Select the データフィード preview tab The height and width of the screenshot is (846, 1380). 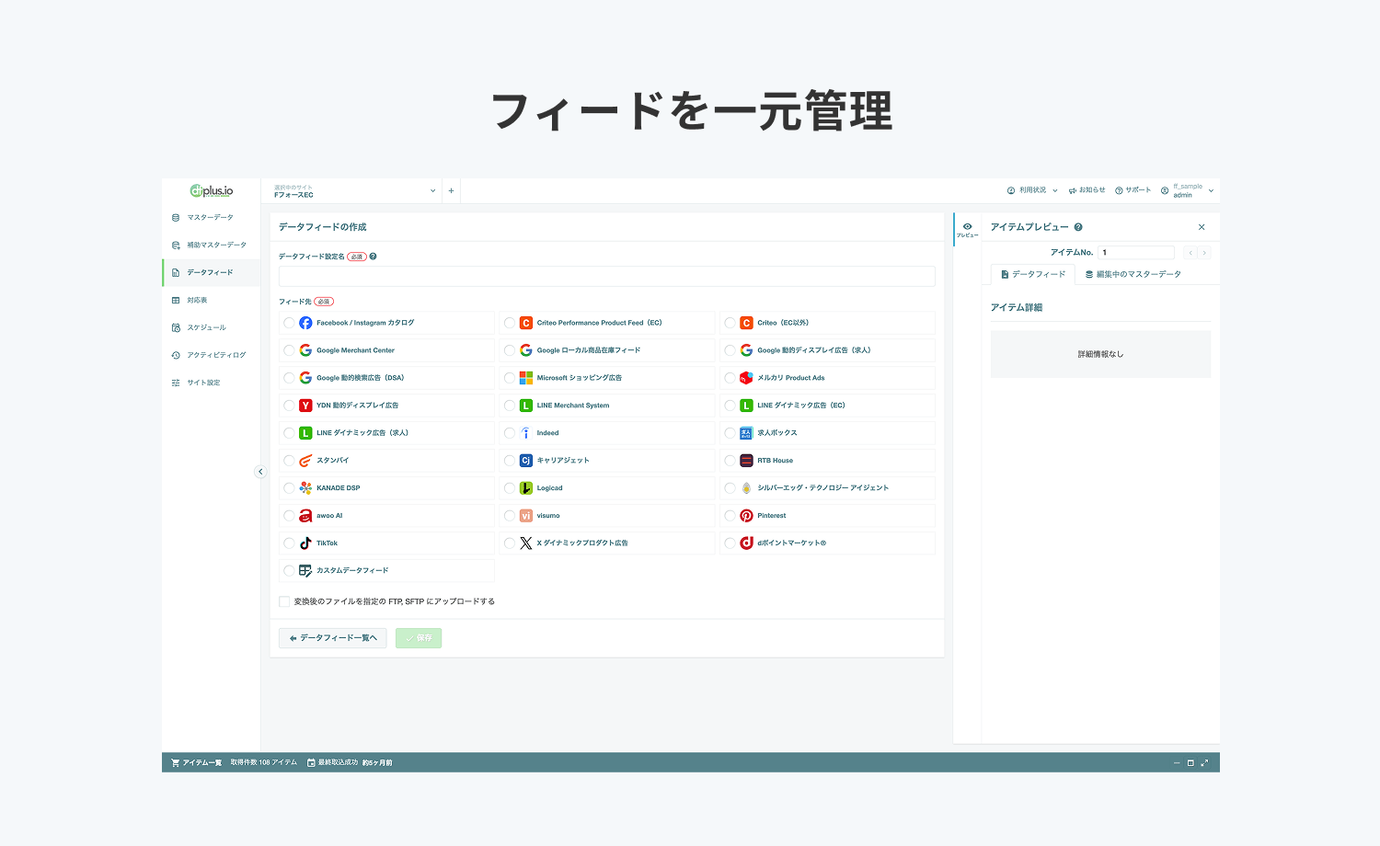click(1032, 273)
